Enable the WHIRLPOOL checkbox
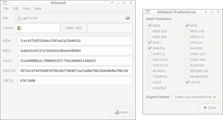Viewport: 223px width, 120px height. pos(187,76)
